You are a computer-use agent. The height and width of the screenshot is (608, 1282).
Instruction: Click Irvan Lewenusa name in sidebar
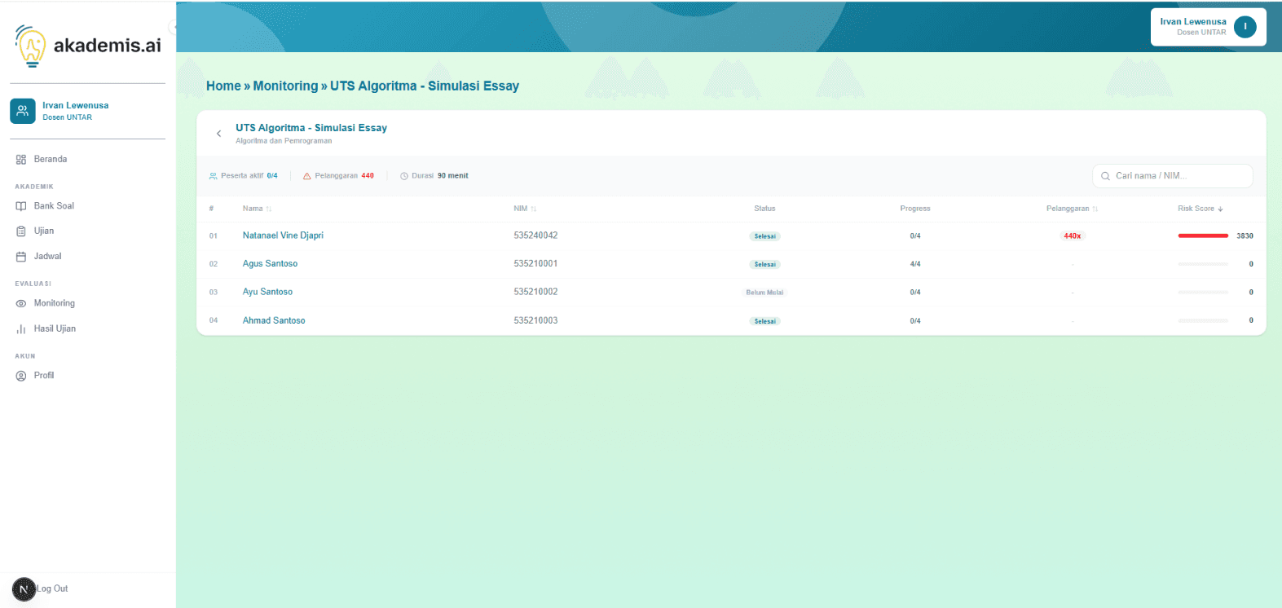[76, 106]
